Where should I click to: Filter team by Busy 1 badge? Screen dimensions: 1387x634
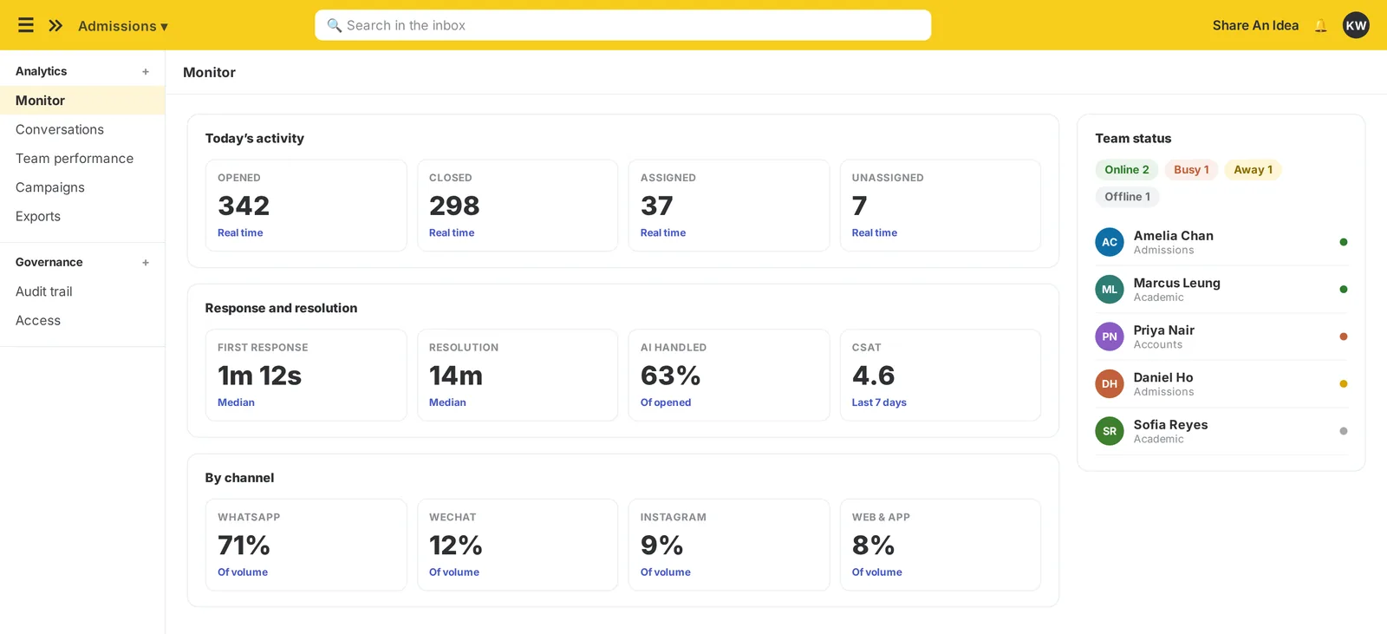point(1191,170)
